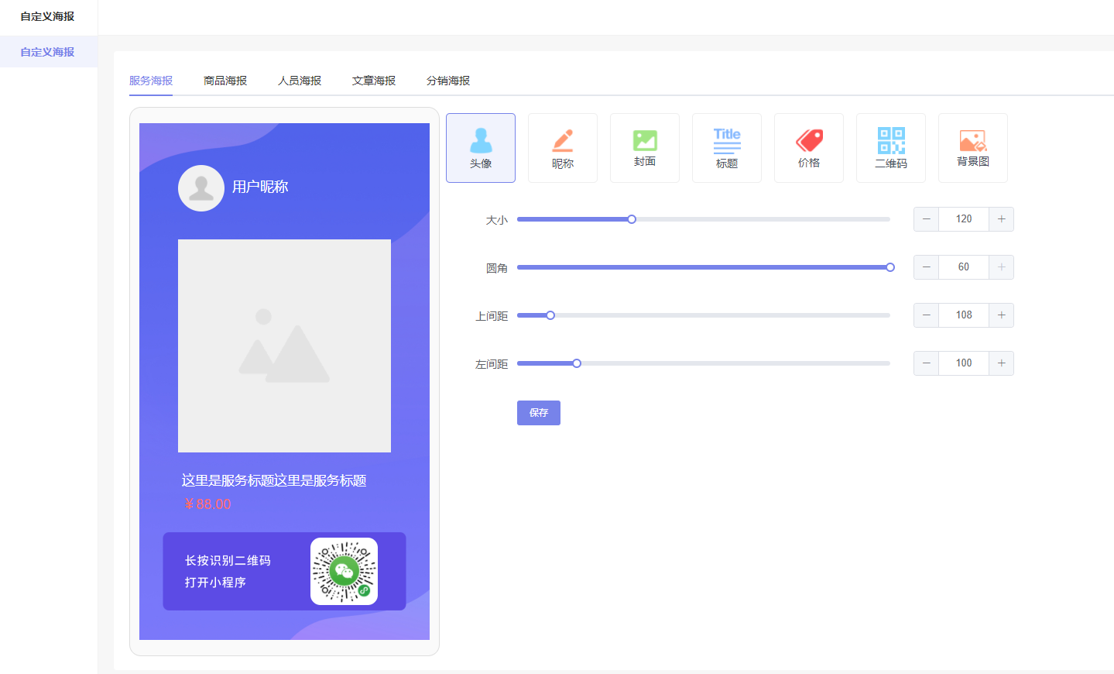Switch to the 人员海报 tab
Image resolution: width=1114 pixels, height=674 pixels.
(x=300, y=81)
